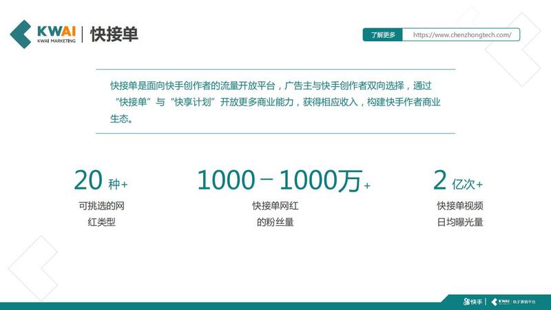Image resolution: width=551 pixels, height=310 pixels.
Task: Click the 了解更多 button
Action: pyautogui.click(x=382, y=34)
